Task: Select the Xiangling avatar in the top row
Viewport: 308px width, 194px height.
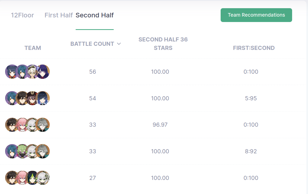Action: tap(12, 72)
